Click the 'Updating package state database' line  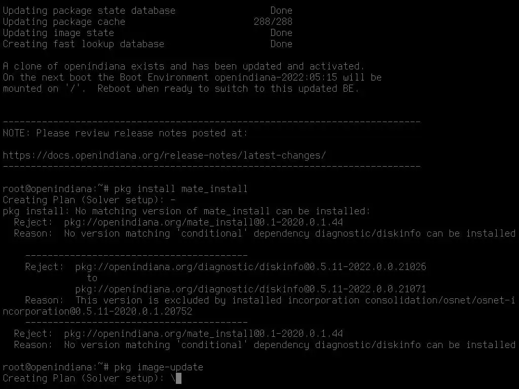click(x=89, y=11)
